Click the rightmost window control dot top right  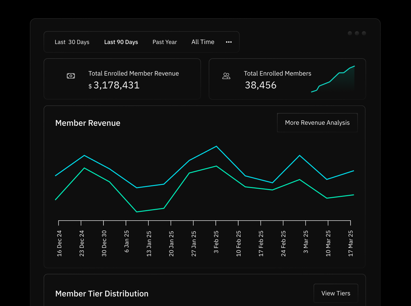(364, 33)
